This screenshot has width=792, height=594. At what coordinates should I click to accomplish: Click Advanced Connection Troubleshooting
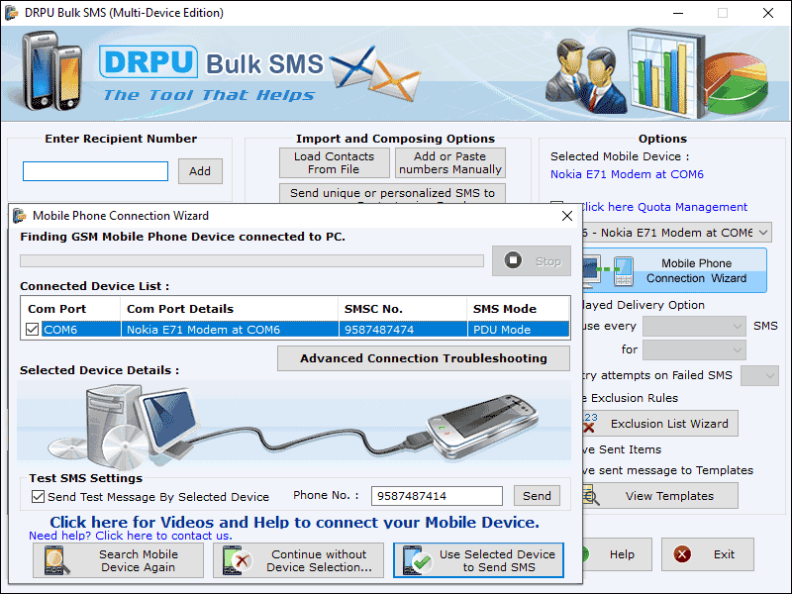(423, 358)
